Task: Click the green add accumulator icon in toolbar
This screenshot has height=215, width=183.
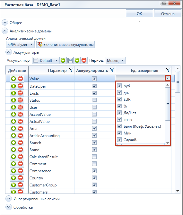Action: click(63, 60)
